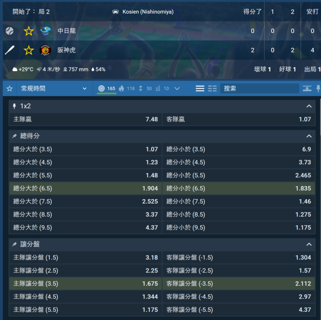Click the wind speed icon
The width and height of the screenshot is (321, 320).
pos(39,69)
